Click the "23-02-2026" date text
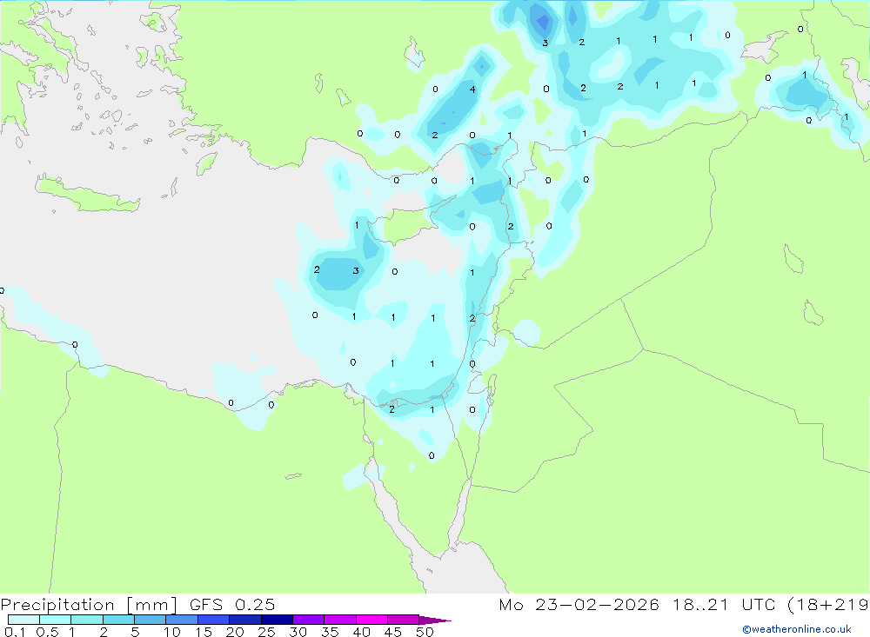Image resolution: width=870 pixels, height=637 pixels. click(x=597, y=604)
